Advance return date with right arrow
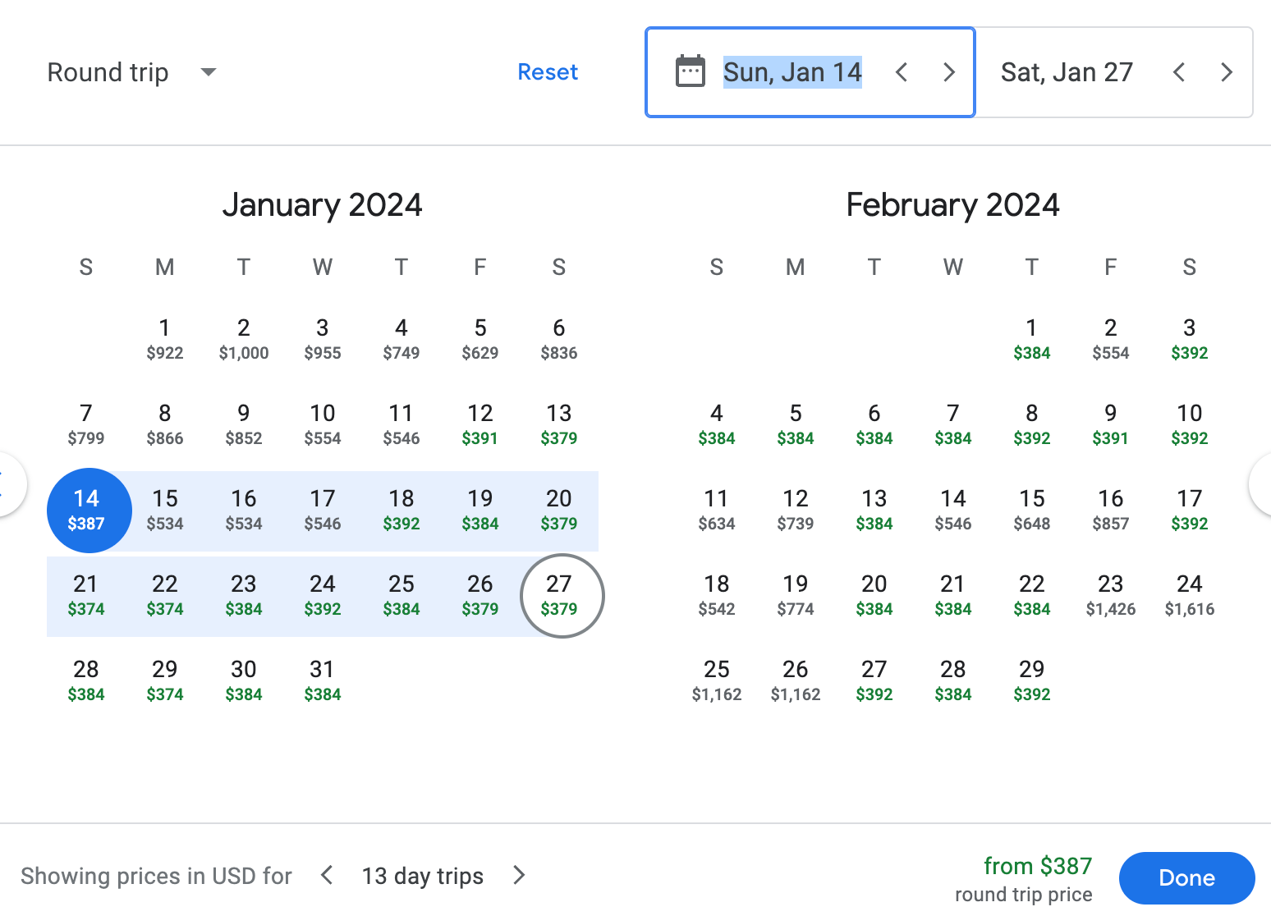 (x=1227, y=72)
